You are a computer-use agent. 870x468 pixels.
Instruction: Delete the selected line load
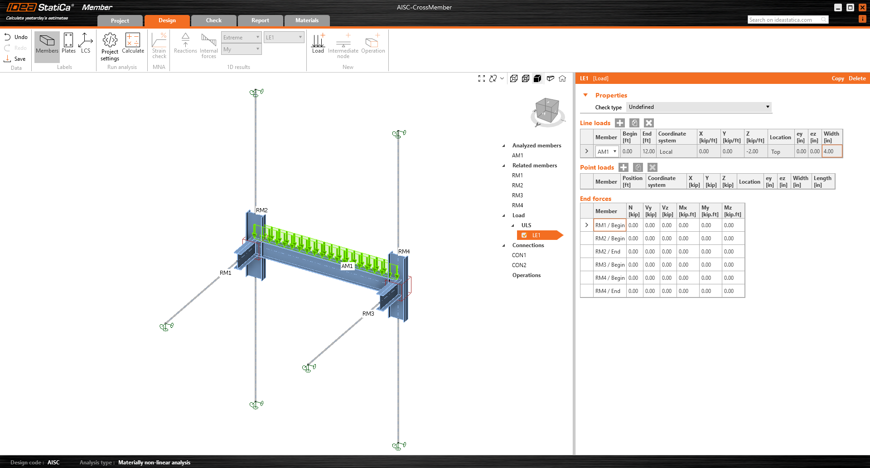[649, 123]
